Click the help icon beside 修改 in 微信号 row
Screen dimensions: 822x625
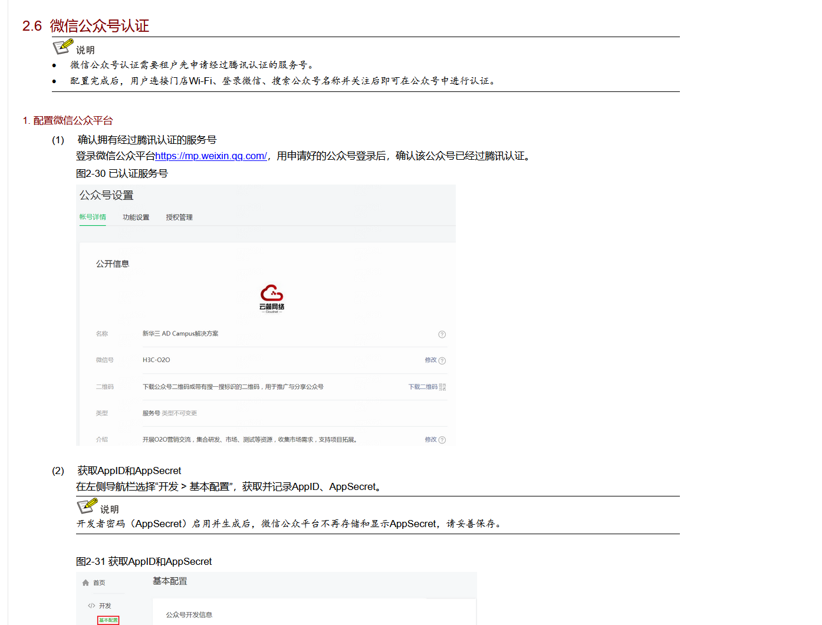click(442, 361)
